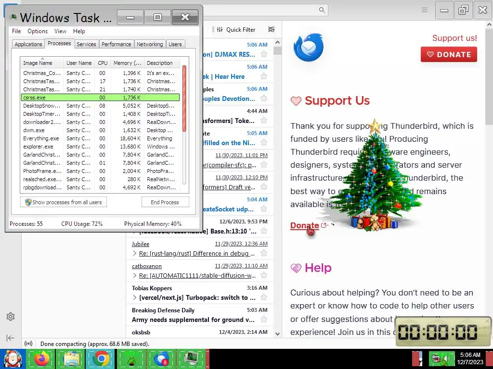Collapse the Thunderbird spaces toolbar
493x369 pixels.
pyautogui.click(x=11, y=338)
